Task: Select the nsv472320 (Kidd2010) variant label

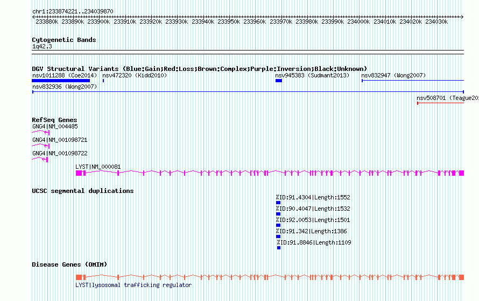Action: point(135,75)
